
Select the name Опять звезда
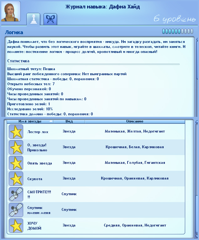pos(40,163)
